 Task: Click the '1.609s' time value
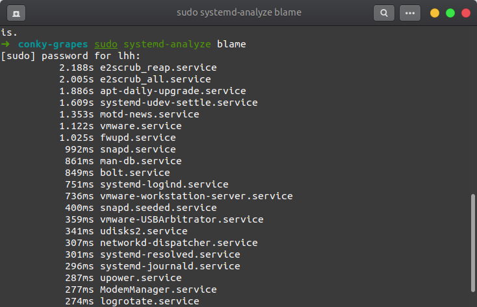tap(76, 103)
